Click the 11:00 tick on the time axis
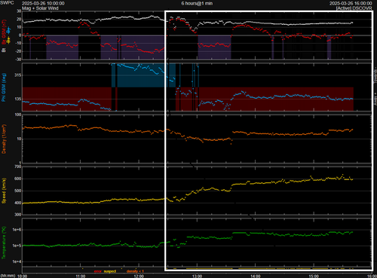Screen dimensions: 377x278 [x=81, y=276]
